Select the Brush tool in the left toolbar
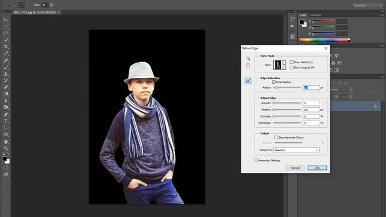386x217 pixels. 5,67
